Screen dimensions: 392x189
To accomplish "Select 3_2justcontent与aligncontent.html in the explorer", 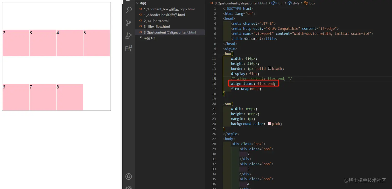I will pyautogui.click(x=170, y=32).
